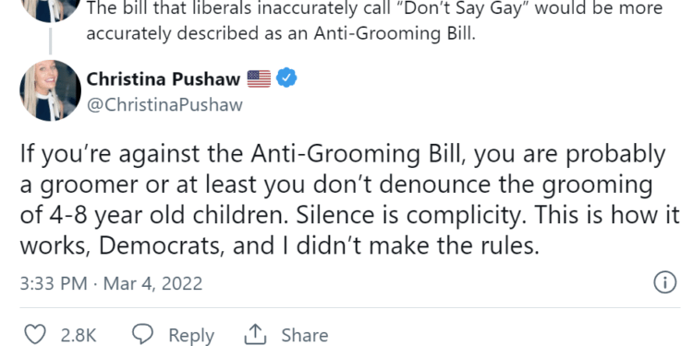The height and width of the screenshot is (346, 693).
Task: Open the @ChristinaPushaw handle link
Action: click(x=164, y=105)
